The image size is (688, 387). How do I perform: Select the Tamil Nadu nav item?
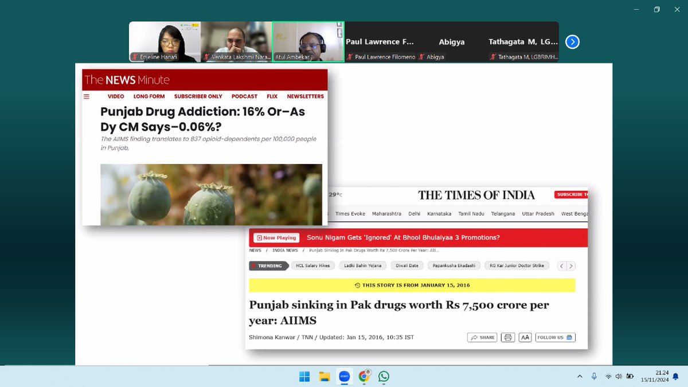[x=471, y=213]
